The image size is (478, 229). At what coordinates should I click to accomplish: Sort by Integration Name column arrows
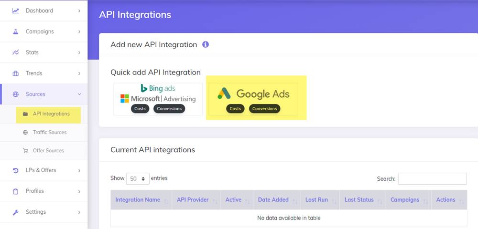pyautogui.click(x=166, y=201)
